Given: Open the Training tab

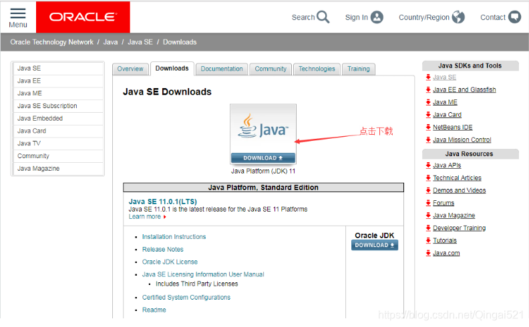Looking at the screenshot, I should point(359,69).
